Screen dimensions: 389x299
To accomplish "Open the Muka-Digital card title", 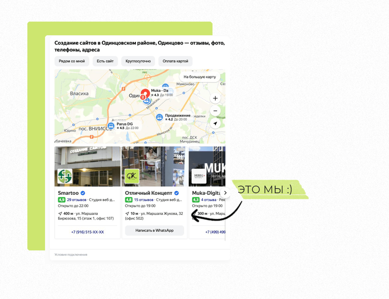I will coord(206,193).
